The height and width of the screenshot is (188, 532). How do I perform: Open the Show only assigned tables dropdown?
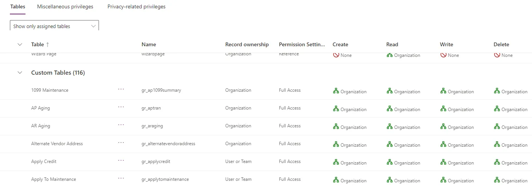(54, 26)
